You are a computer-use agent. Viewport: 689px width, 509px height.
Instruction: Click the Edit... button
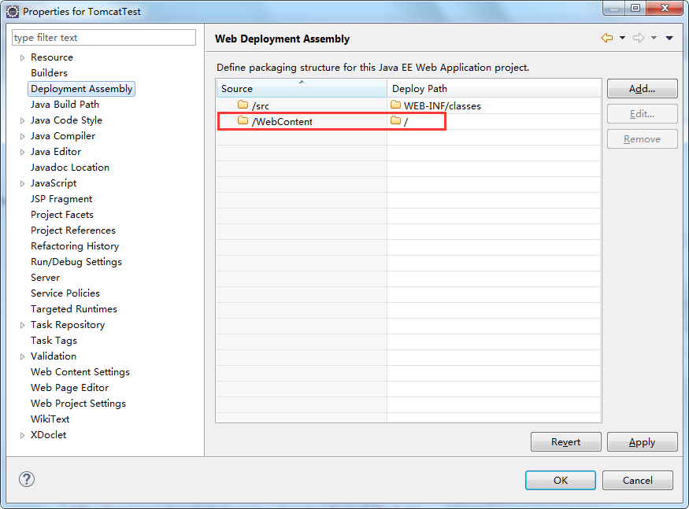[642, 114]
